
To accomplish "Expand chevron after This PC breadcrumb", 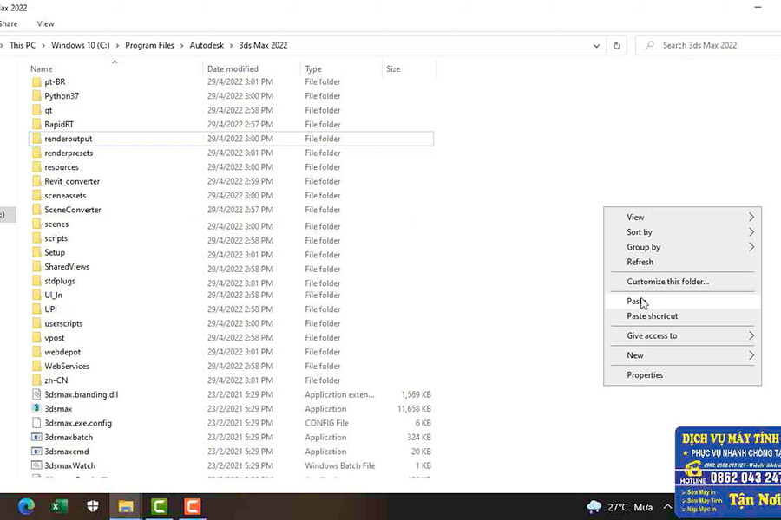I will pos(43,46).
